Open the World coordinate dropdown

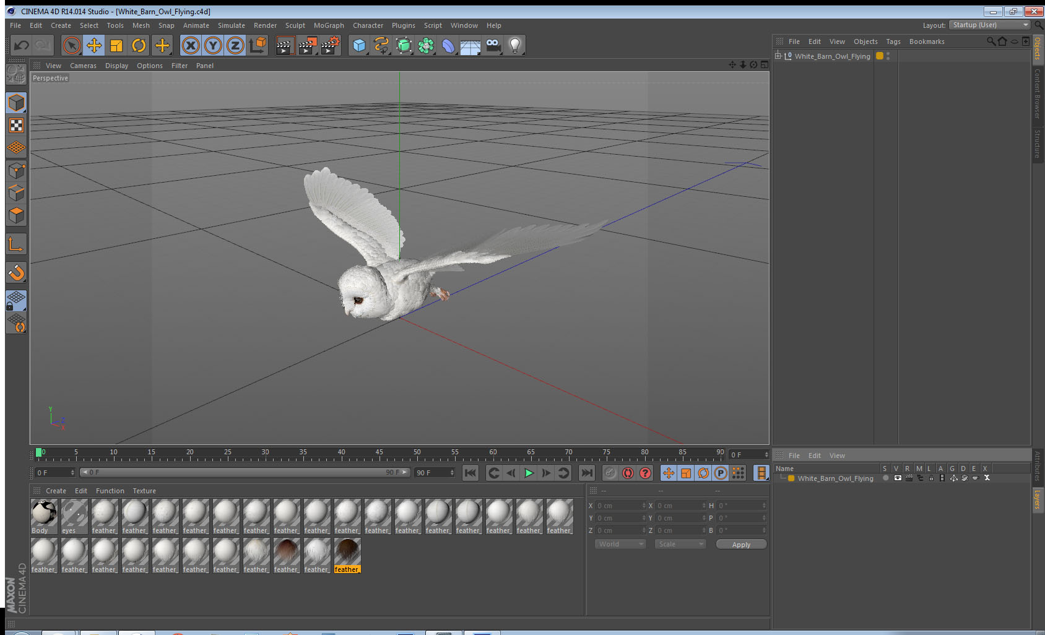pos(621,544)
